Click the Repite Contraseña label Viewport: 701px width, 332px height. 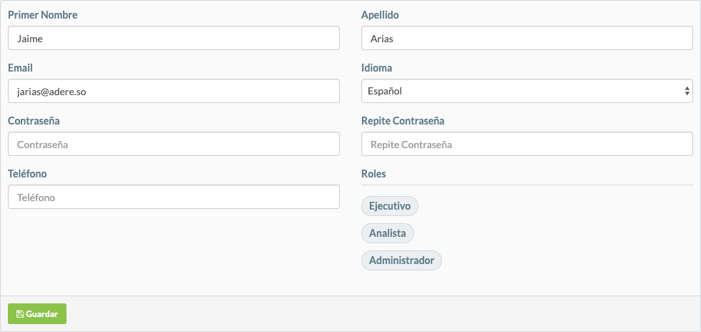[402, 121]
